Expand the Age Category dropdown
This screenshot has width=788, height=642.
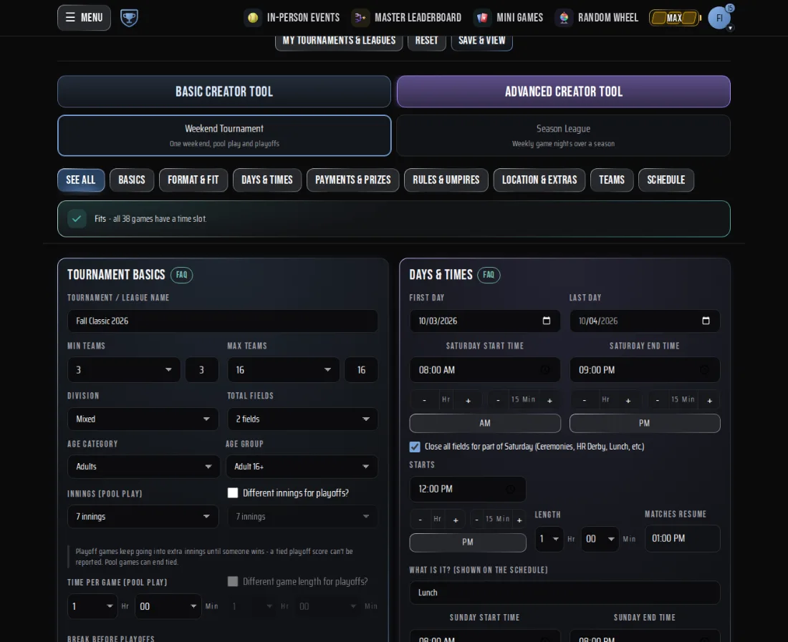pos(144,467)
